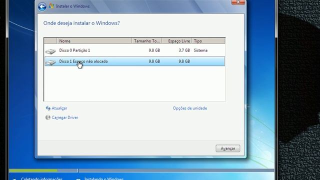The height and width of the screenshot is (180, 320).
Task: Sort the list by Nome column header
Action: 94,41
